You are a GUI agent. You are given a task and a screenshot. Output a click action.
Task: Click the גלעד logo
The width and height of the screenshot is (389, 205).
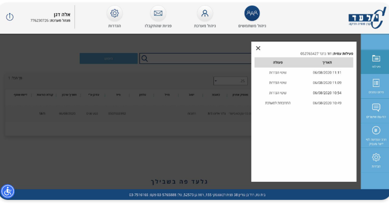pos(366,18)
